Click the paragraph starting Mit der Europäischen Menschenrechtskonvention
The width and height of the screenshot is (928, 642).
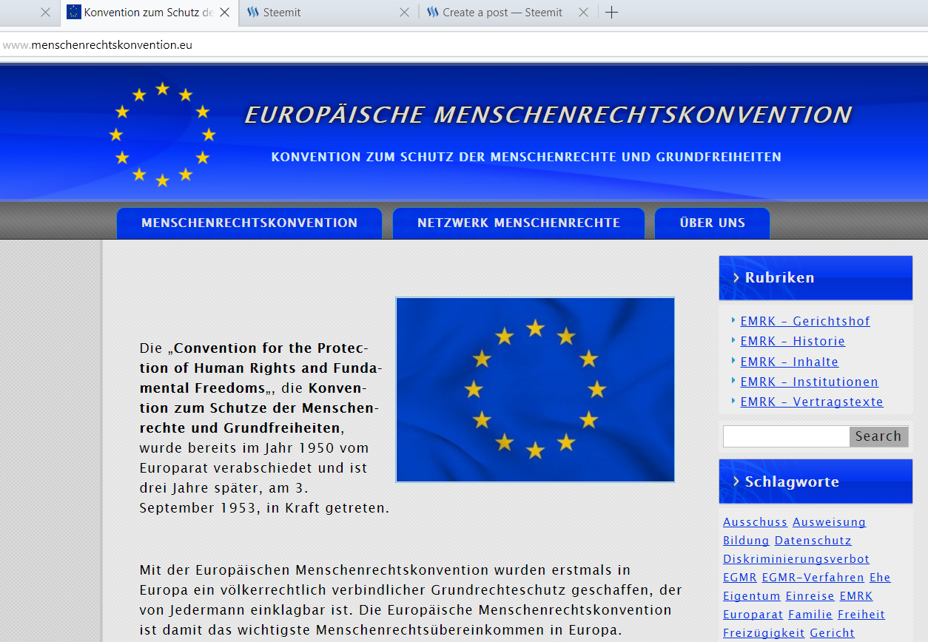coord(411,600)
